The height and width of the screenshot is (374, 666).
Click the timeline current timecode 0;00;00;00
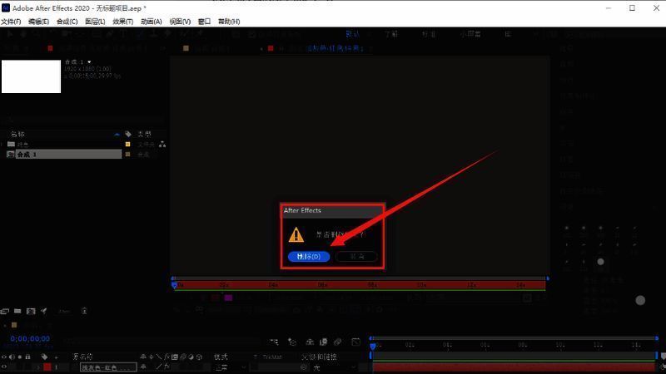[x=30, y=339]
